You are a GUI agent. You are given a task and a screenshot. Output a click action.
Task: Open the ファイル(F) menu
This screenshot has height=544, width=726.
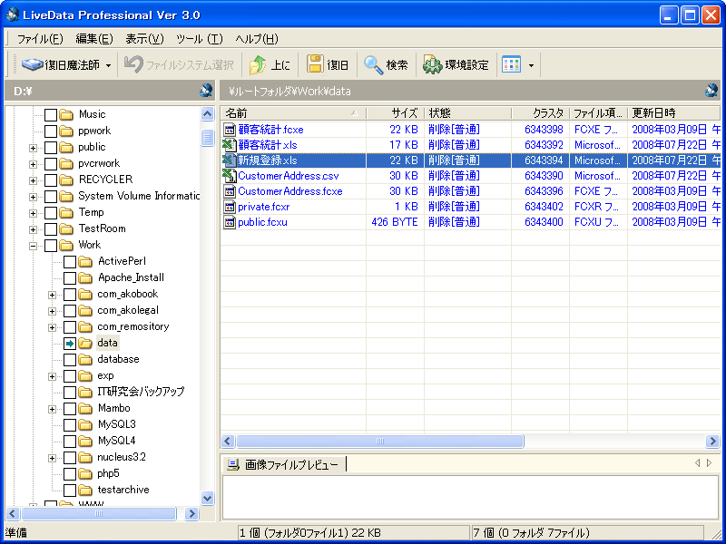40,39
